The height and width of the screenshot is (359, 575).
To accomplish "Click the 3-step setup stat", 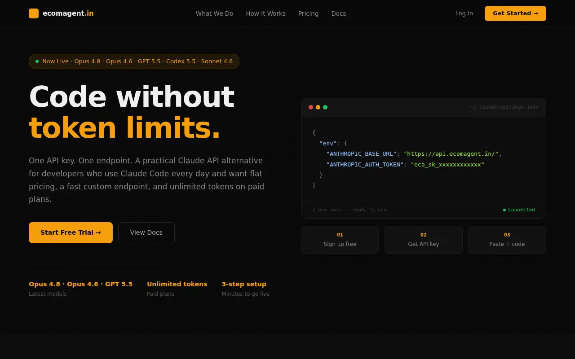I will [x=244, y=284].
